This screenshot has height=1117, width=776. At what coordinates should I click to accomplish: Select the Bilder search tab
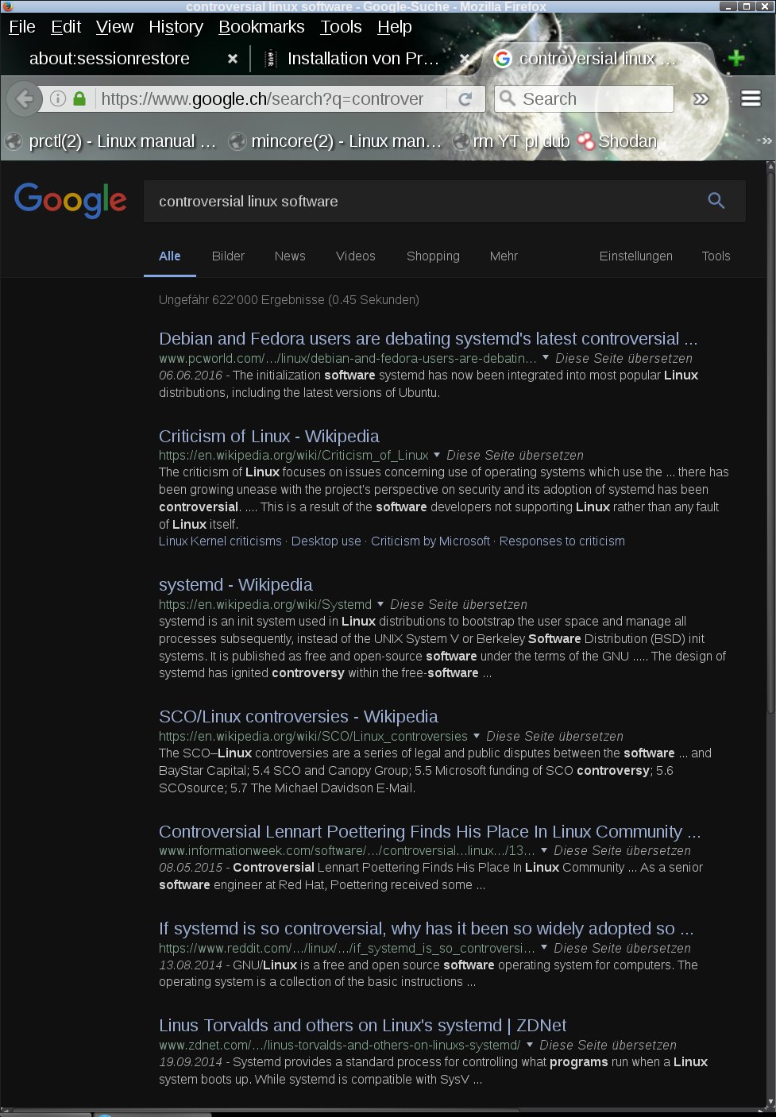coord(228,256)
